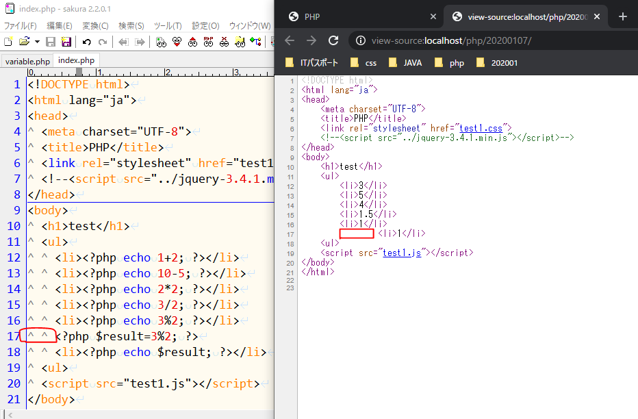The image size is (638, 419).
Task: Click the Save As floppy icon
Action: point(66,42)
